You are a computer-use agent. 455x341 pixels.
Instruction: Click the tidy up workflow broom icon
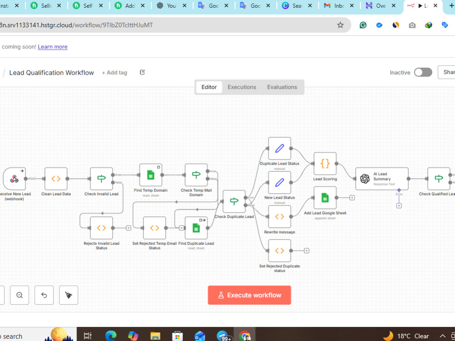tap(69, 295)
